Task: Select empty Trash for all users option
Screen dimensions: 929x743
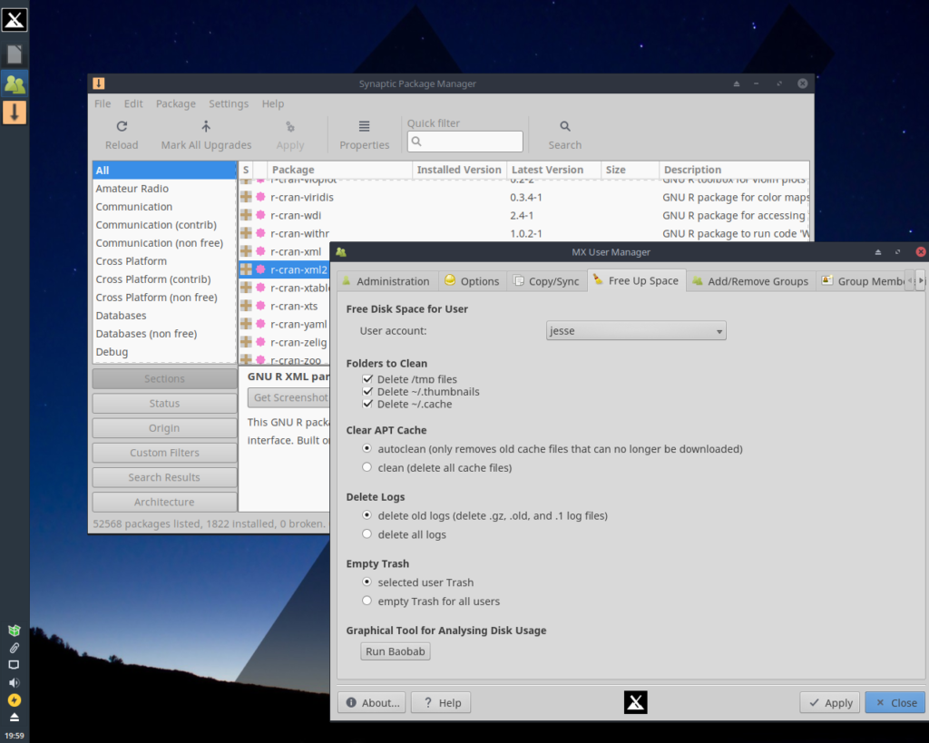Action: (367, 601)
